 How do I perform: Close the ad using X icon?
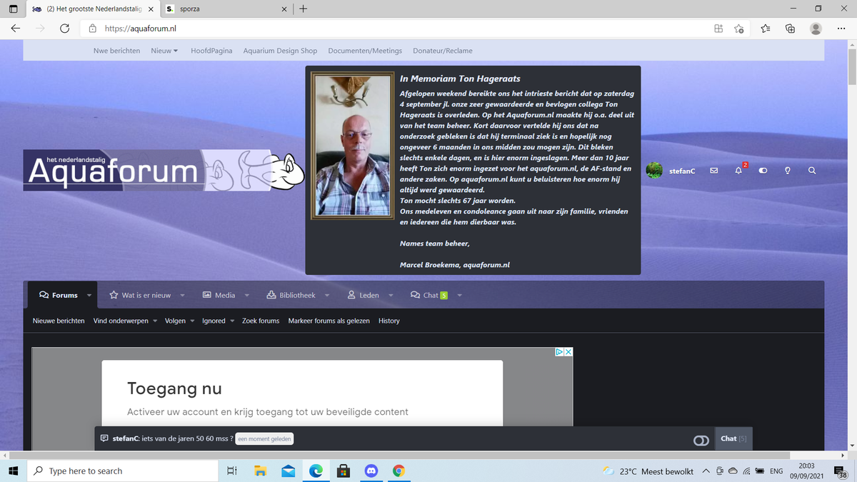click(x=568, y=352)
